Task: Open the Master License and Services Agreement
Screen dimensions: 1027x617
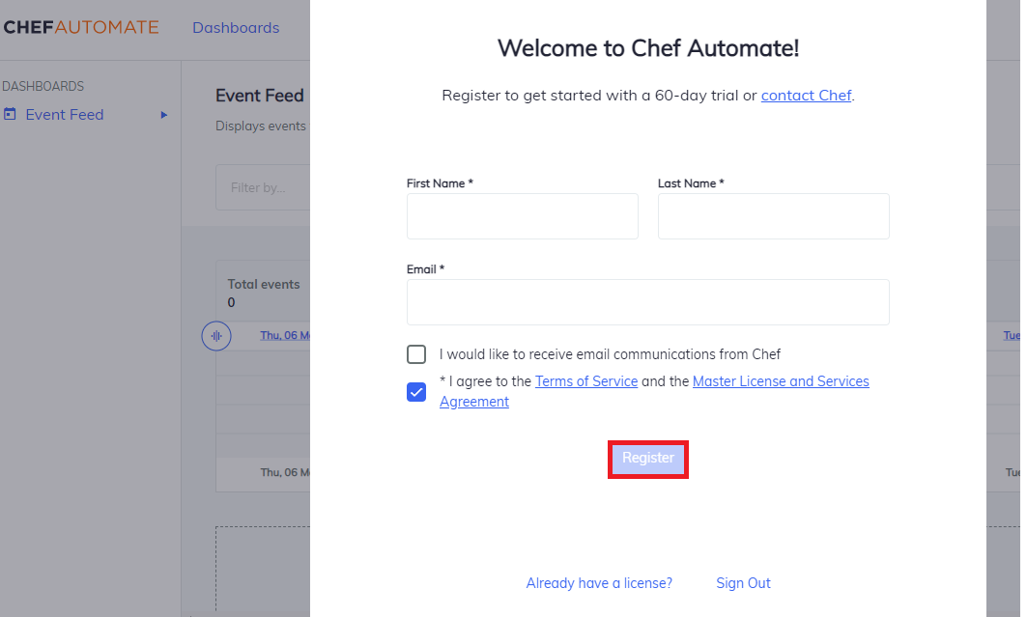Action: (x=781, y=380)
